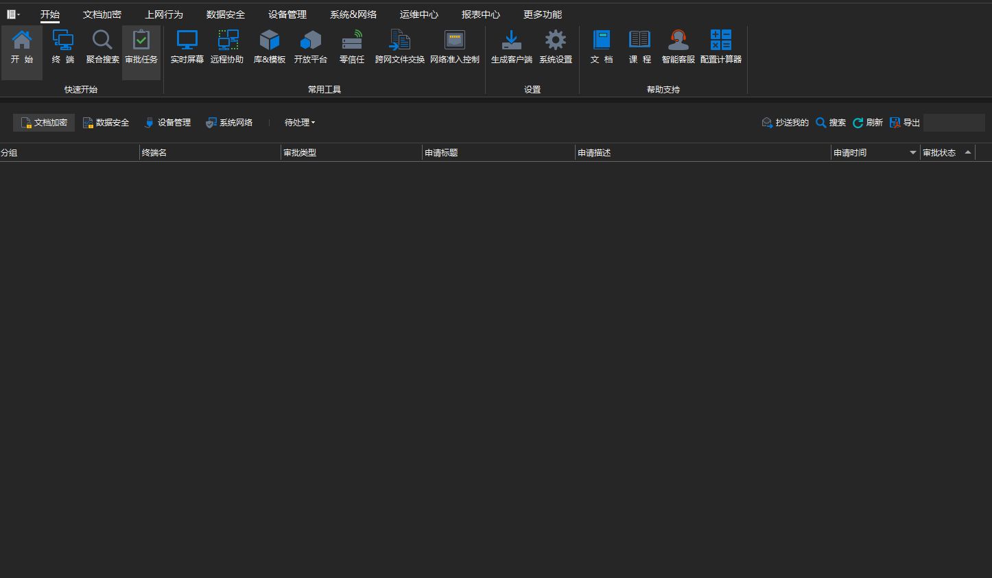992x578 pixels.
Task: Sort by the 申请标题 column header
Action: point(498,152)
